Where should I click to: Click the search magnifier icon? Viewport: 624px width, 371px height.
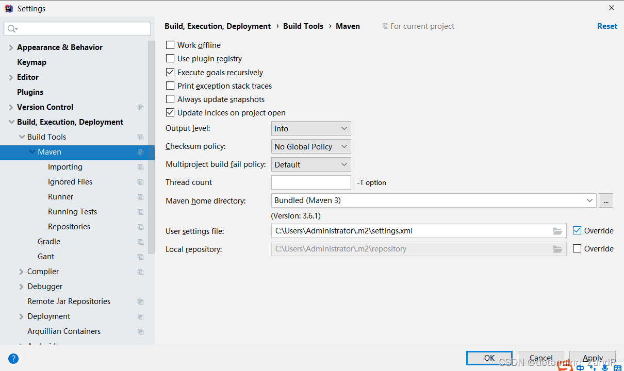12,29
